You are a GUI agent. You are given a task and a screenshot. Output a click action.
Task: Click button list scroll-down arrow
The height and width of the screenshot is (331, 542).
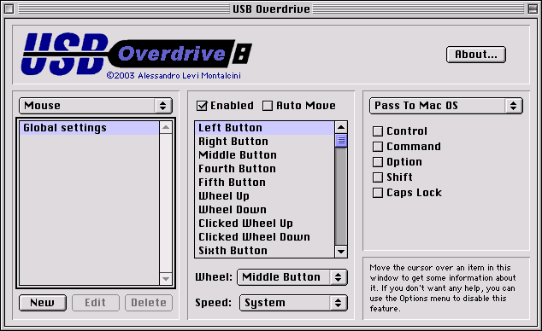341,251
